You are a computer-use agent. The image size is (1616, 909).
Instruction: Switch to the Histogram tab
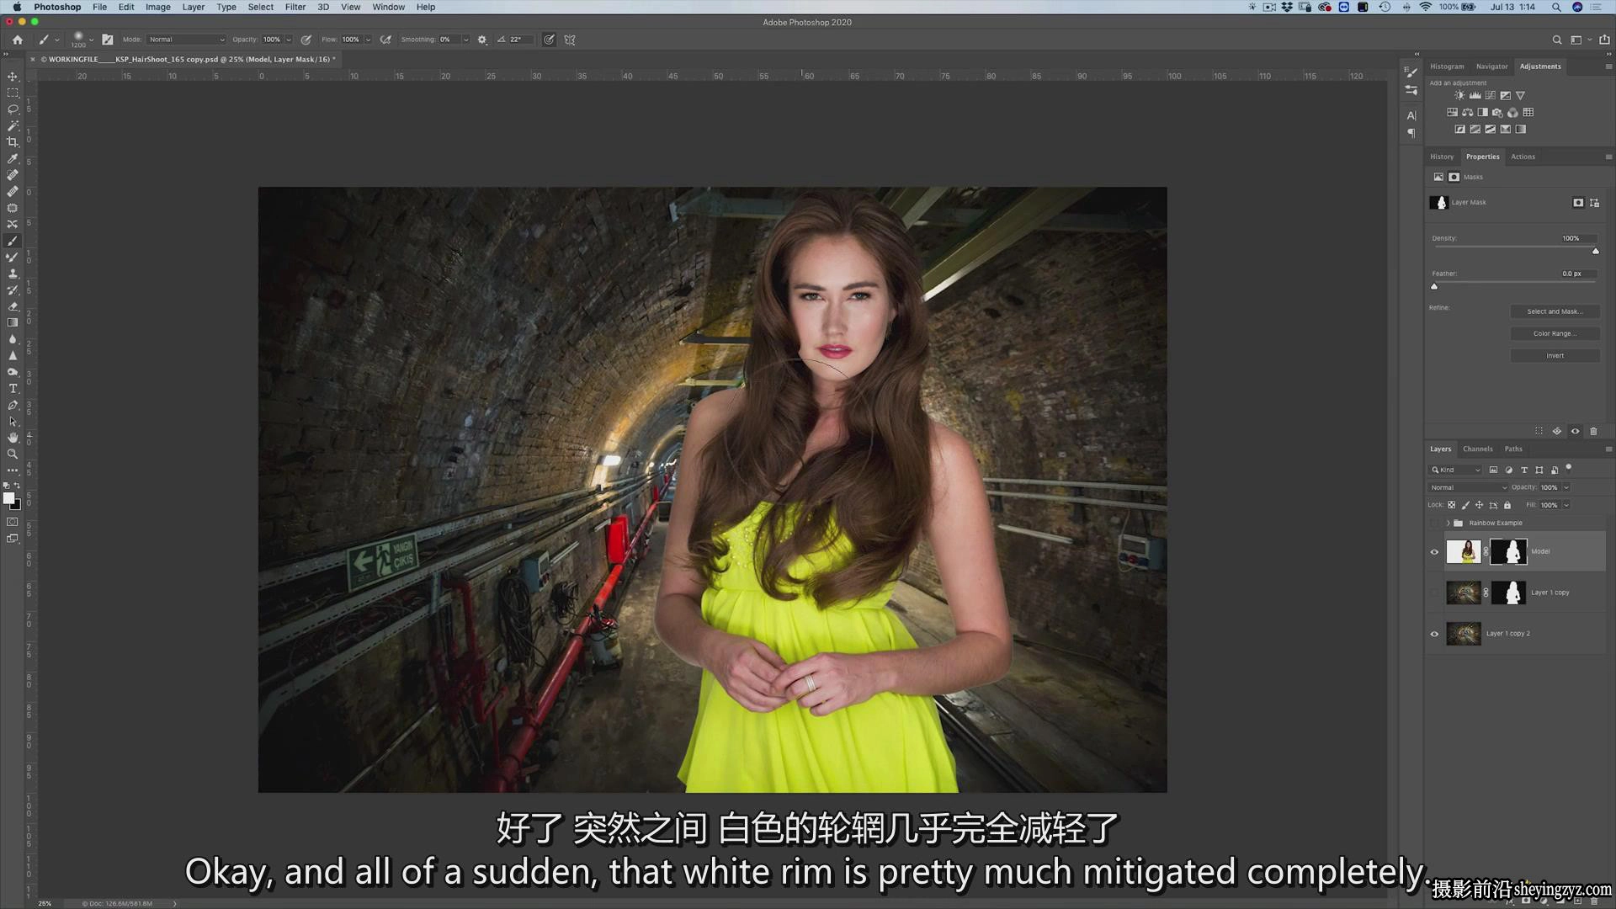coord(1447,66)
